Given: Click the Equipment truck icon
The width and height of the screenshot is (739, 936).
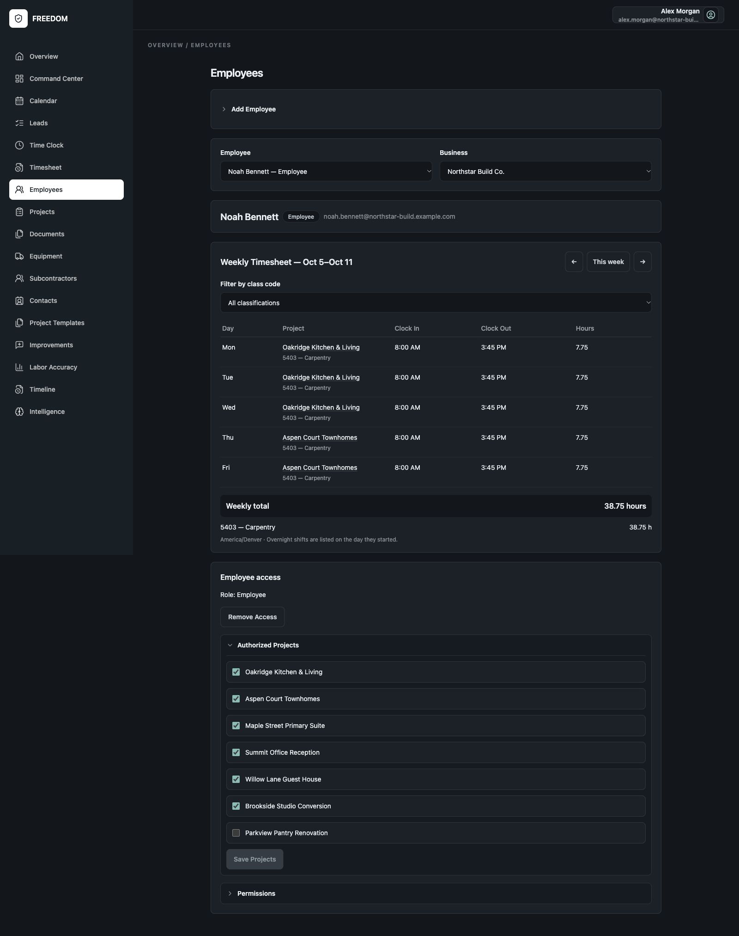Looking at the screenshot, I should coord(19,256).
